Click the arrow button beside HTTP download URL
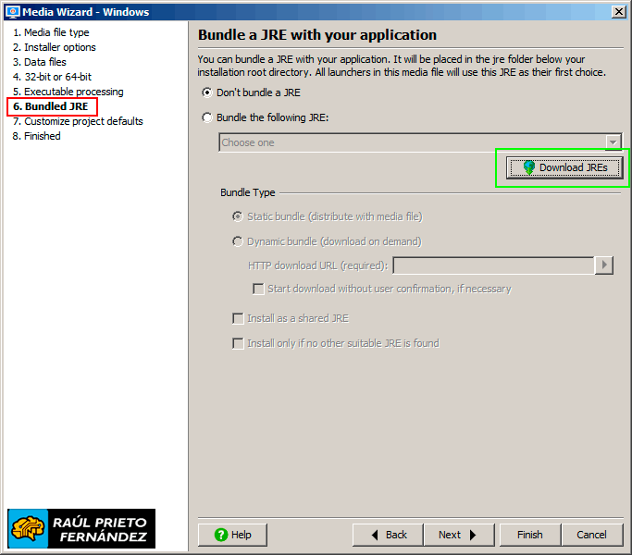Image resolution: width=632 pixels, height=555 pixels. [x=604, y=265]
